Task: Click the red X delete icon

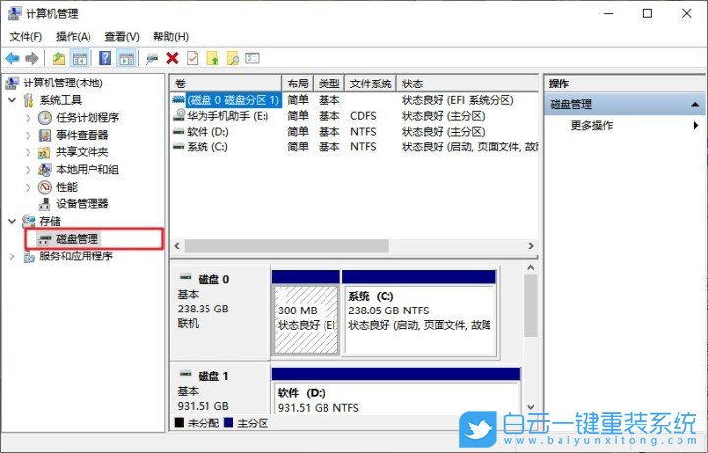Action: click(172, 58)
